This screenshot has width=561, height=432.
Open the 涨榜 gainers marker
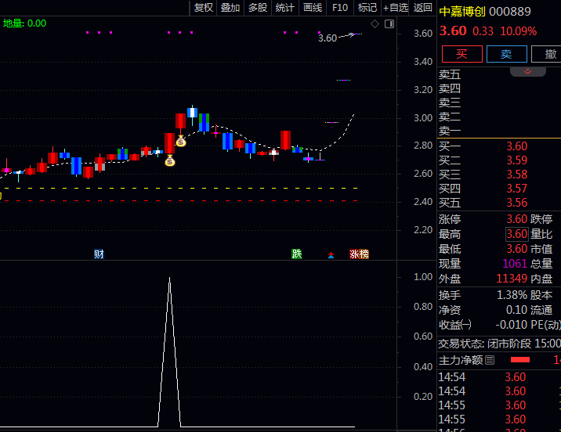click(x=359, y=254)
